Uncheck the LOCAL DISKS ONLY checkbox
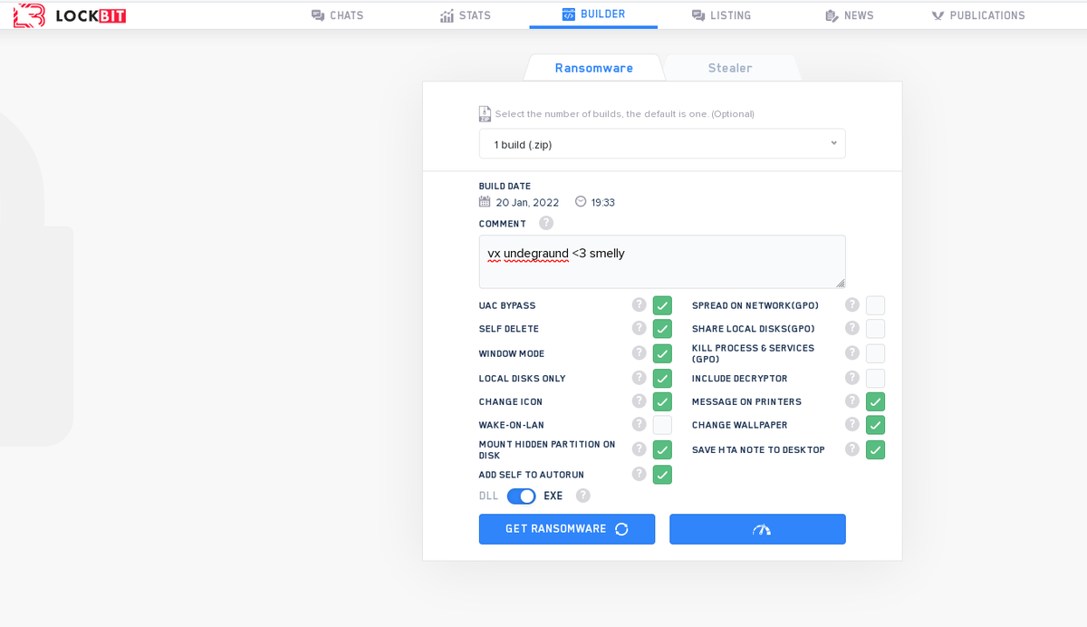The width and height of the screenshot is (1087, 627). coord(662,378)
